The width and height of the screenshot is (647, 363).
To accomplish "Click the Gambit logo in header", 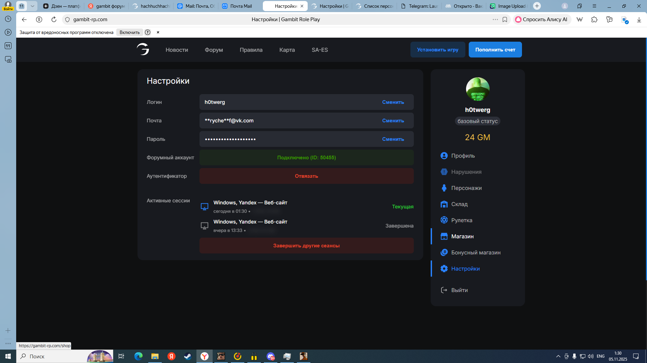I will click(x=143, y=49).
